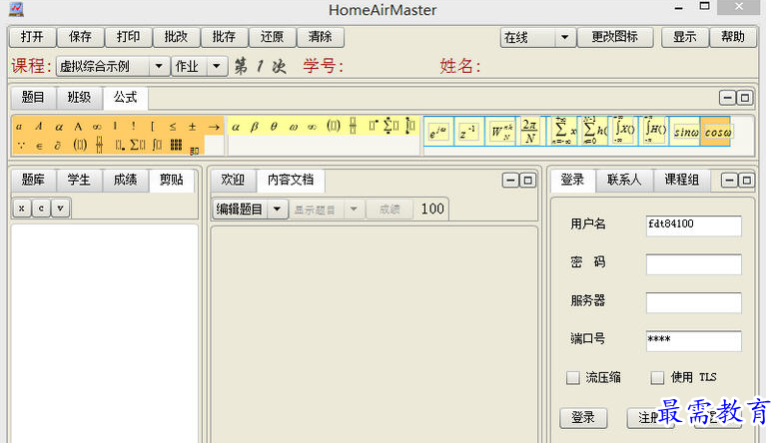Switch to the 题目 tab

pos(33,97)
